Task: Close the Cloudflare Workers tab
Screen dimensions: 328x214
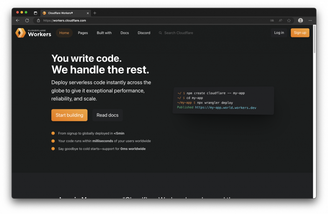Action: click(x=88, y=13)
